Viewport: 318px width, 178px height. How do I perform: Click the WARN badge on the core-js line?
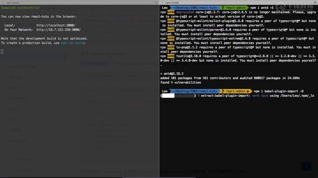pyautogui.click(x=171, y=12)
